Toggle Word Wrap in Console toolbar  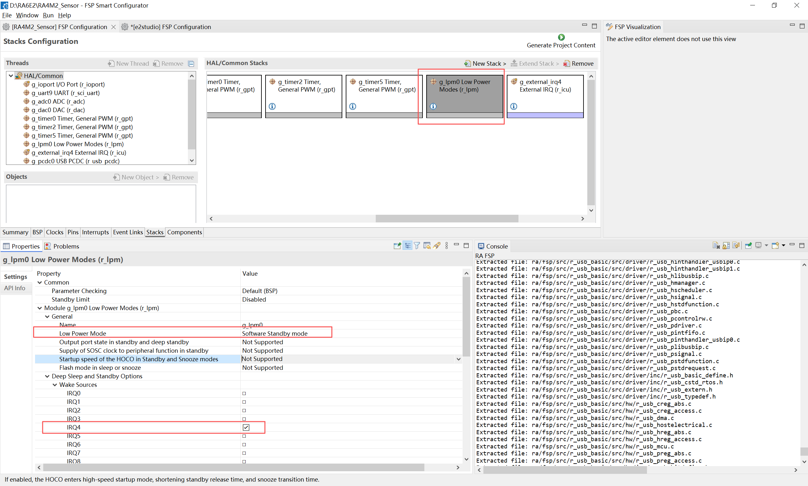(736, 246)
